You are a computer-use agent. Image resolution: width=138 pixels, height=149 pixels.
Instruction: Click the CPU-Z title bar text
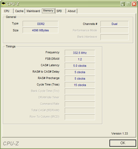click(13, 4)
